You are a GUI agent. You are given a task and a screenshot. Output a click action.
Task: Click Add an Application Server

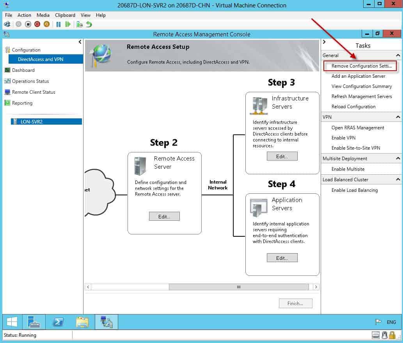click(358, 76)
